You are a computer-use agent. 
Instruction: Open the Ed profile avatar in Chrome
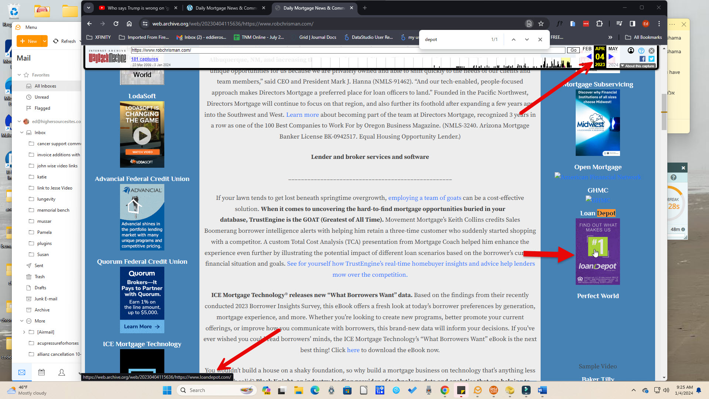(645, 24)
